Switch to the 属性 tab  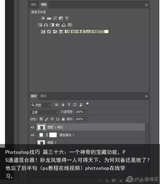(34, 5)
